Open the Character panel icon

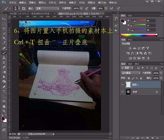[116, 26]
